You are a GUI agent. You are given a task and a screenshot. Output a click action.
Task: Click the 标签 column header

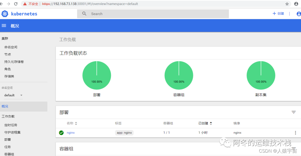pyautogui.click(x=118, y=123)
